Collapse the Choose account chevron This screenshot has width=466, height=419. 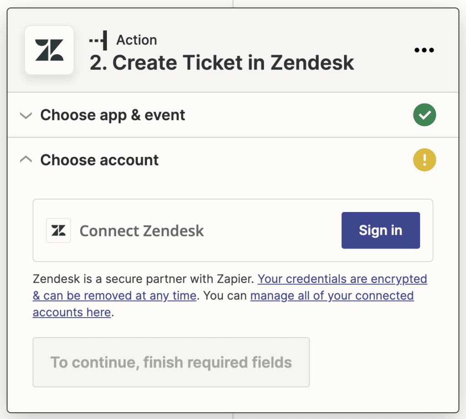[x=26, y=159]
